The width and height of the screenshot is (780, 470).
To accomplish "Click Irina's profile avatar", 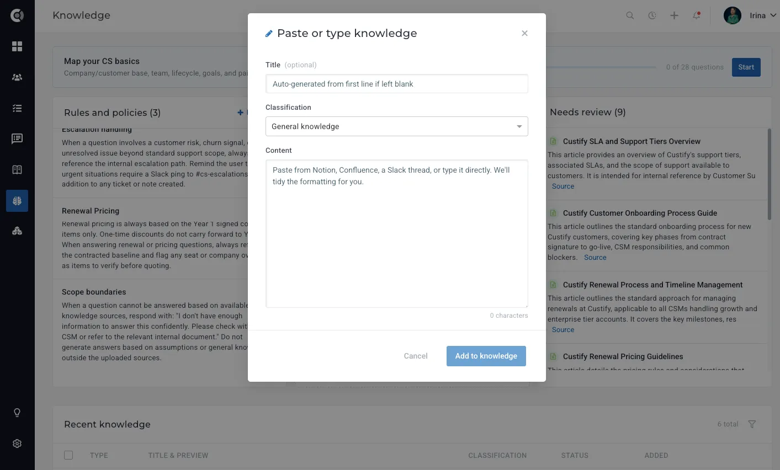I will 733,15.
